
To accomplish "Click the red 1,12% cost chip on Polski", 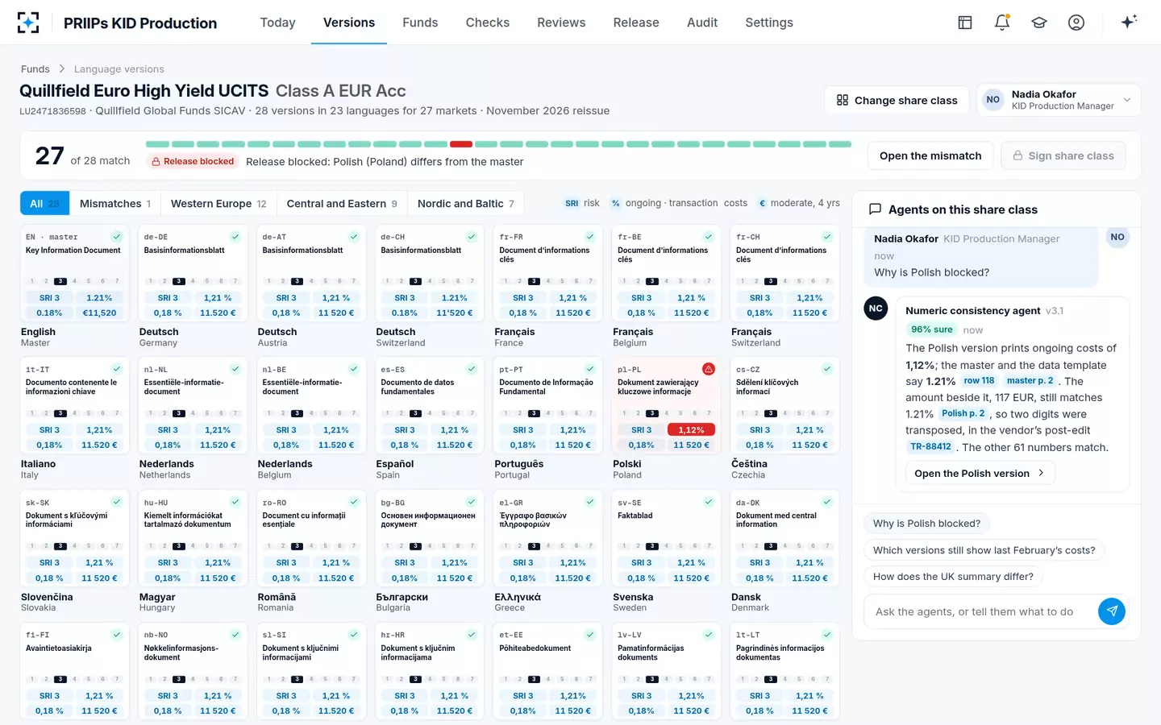I will pos(691,430).
